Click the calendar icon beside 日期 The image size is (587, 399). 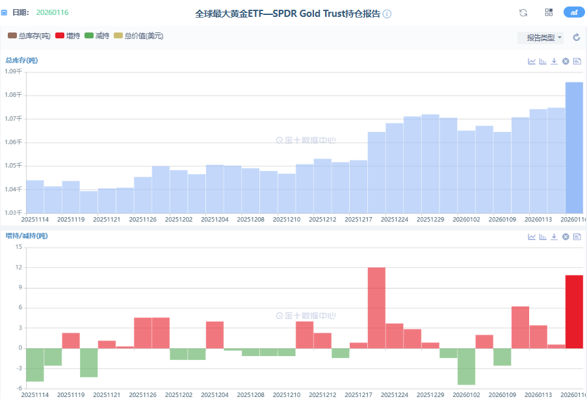tap(4, 13)
